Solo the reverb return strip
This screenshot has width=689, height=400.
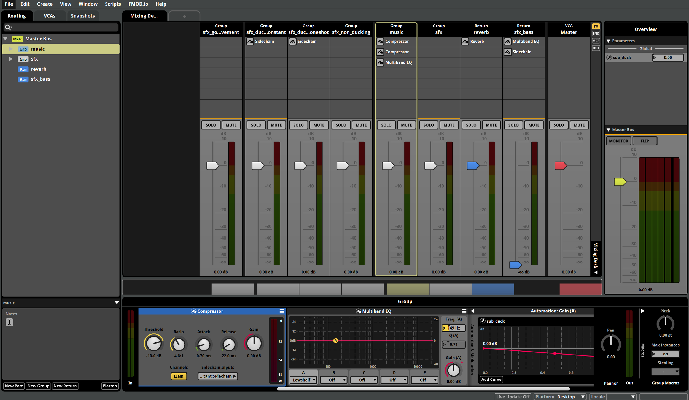point(471,125)
